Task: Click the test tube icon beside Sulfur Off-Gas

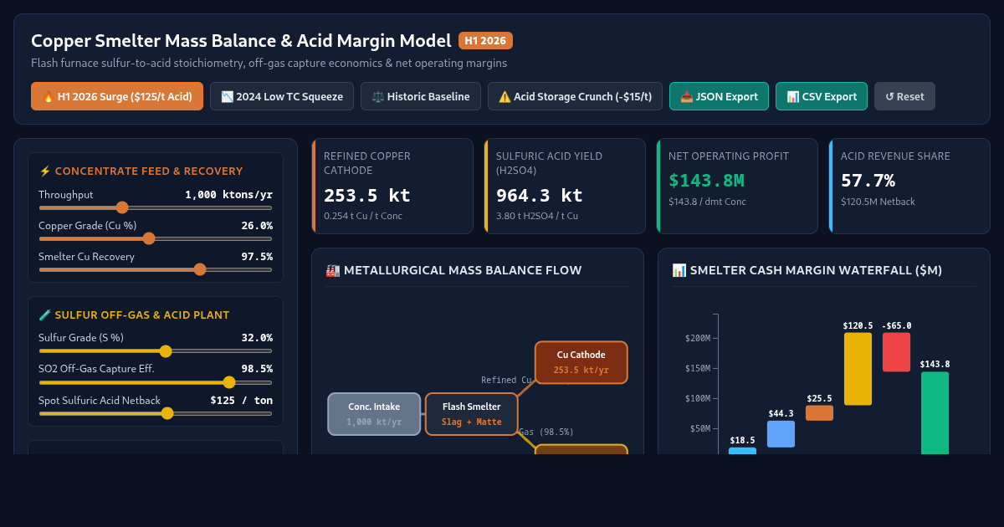Action: (45, 315)
